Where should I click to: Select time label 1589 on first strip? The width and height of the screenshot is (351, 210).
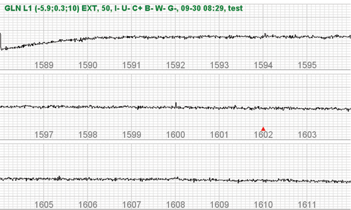tap(44, 65)
